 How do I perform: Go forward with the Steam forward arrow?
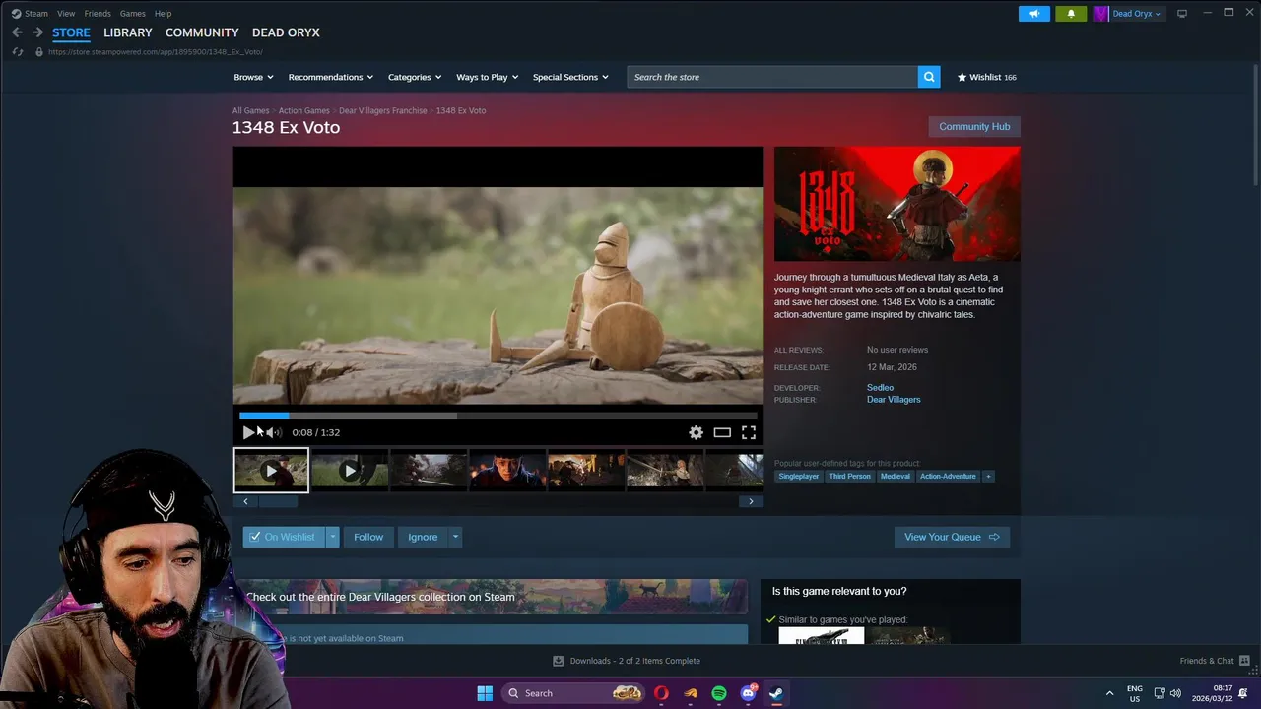[x=37, y=32]
